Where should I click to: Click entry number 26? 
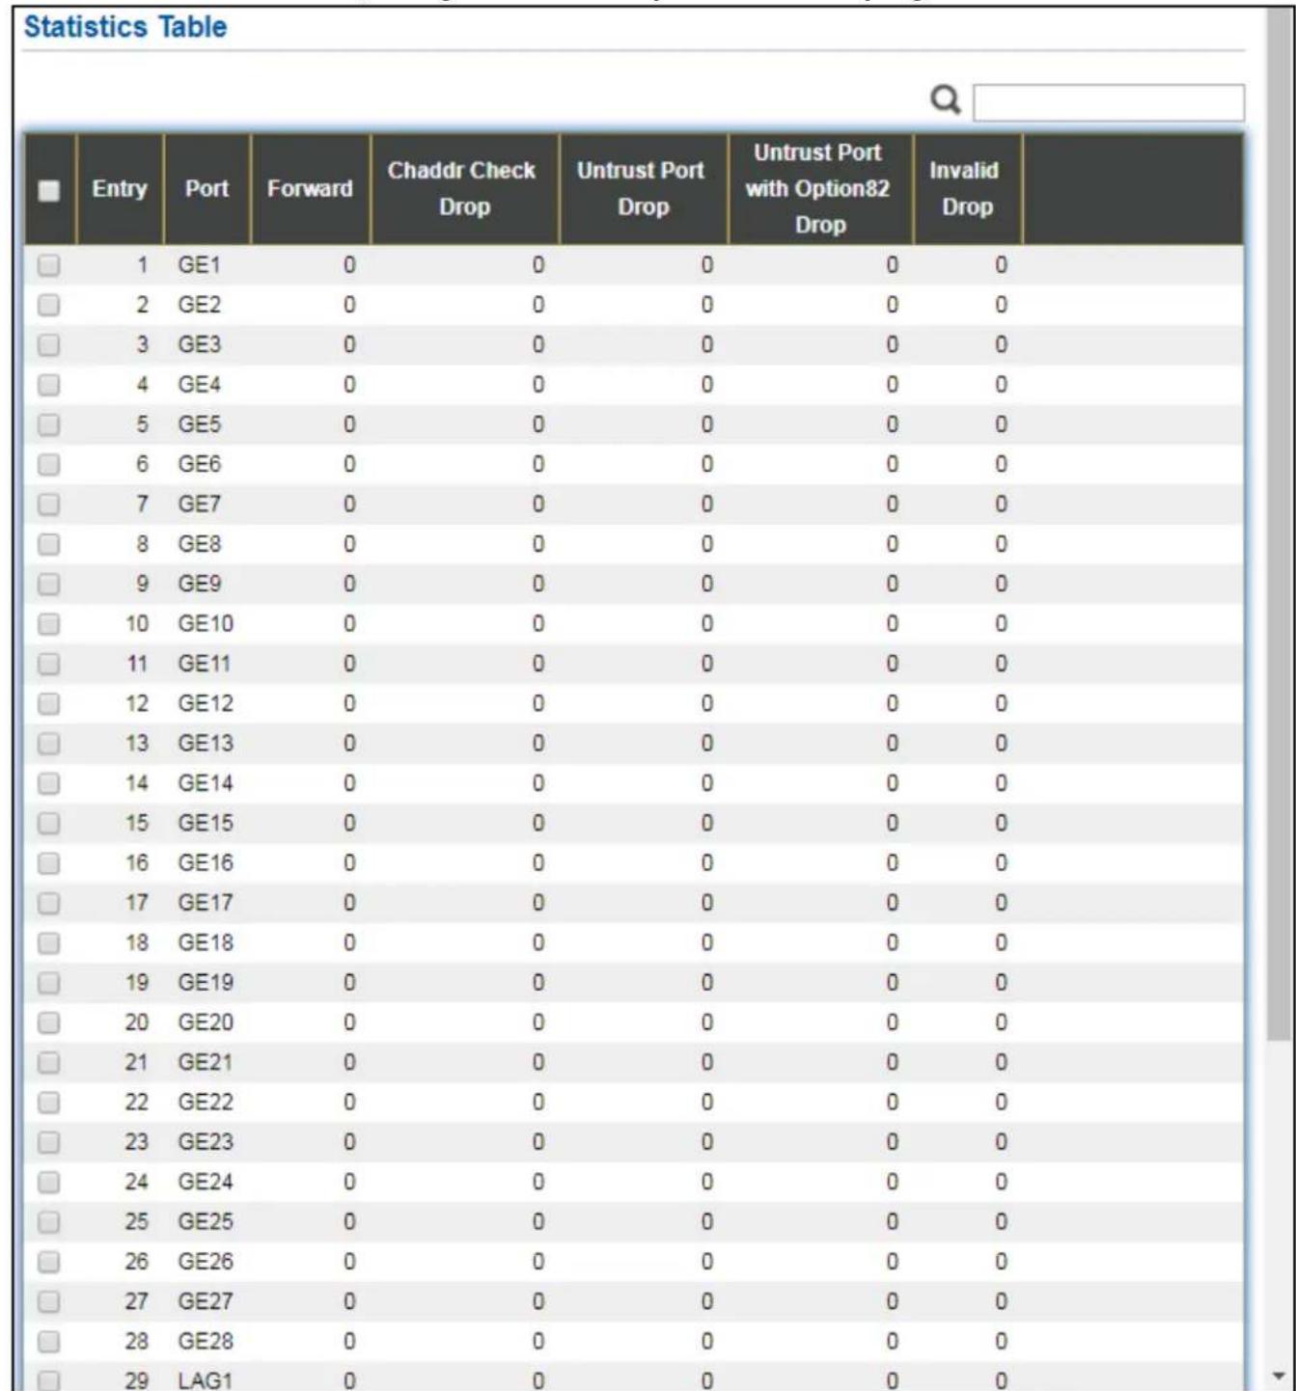137,1262
